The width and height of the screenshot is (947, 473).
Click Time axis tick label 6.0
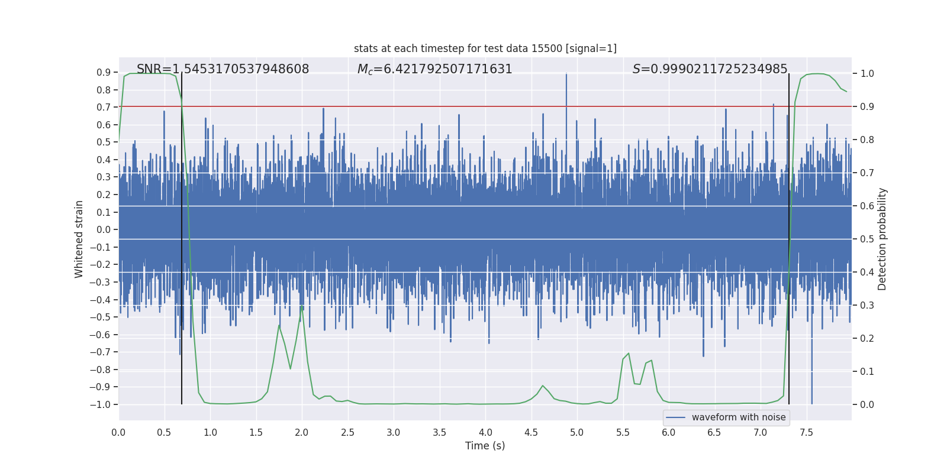pyautogui.click(x=669, y=432)
